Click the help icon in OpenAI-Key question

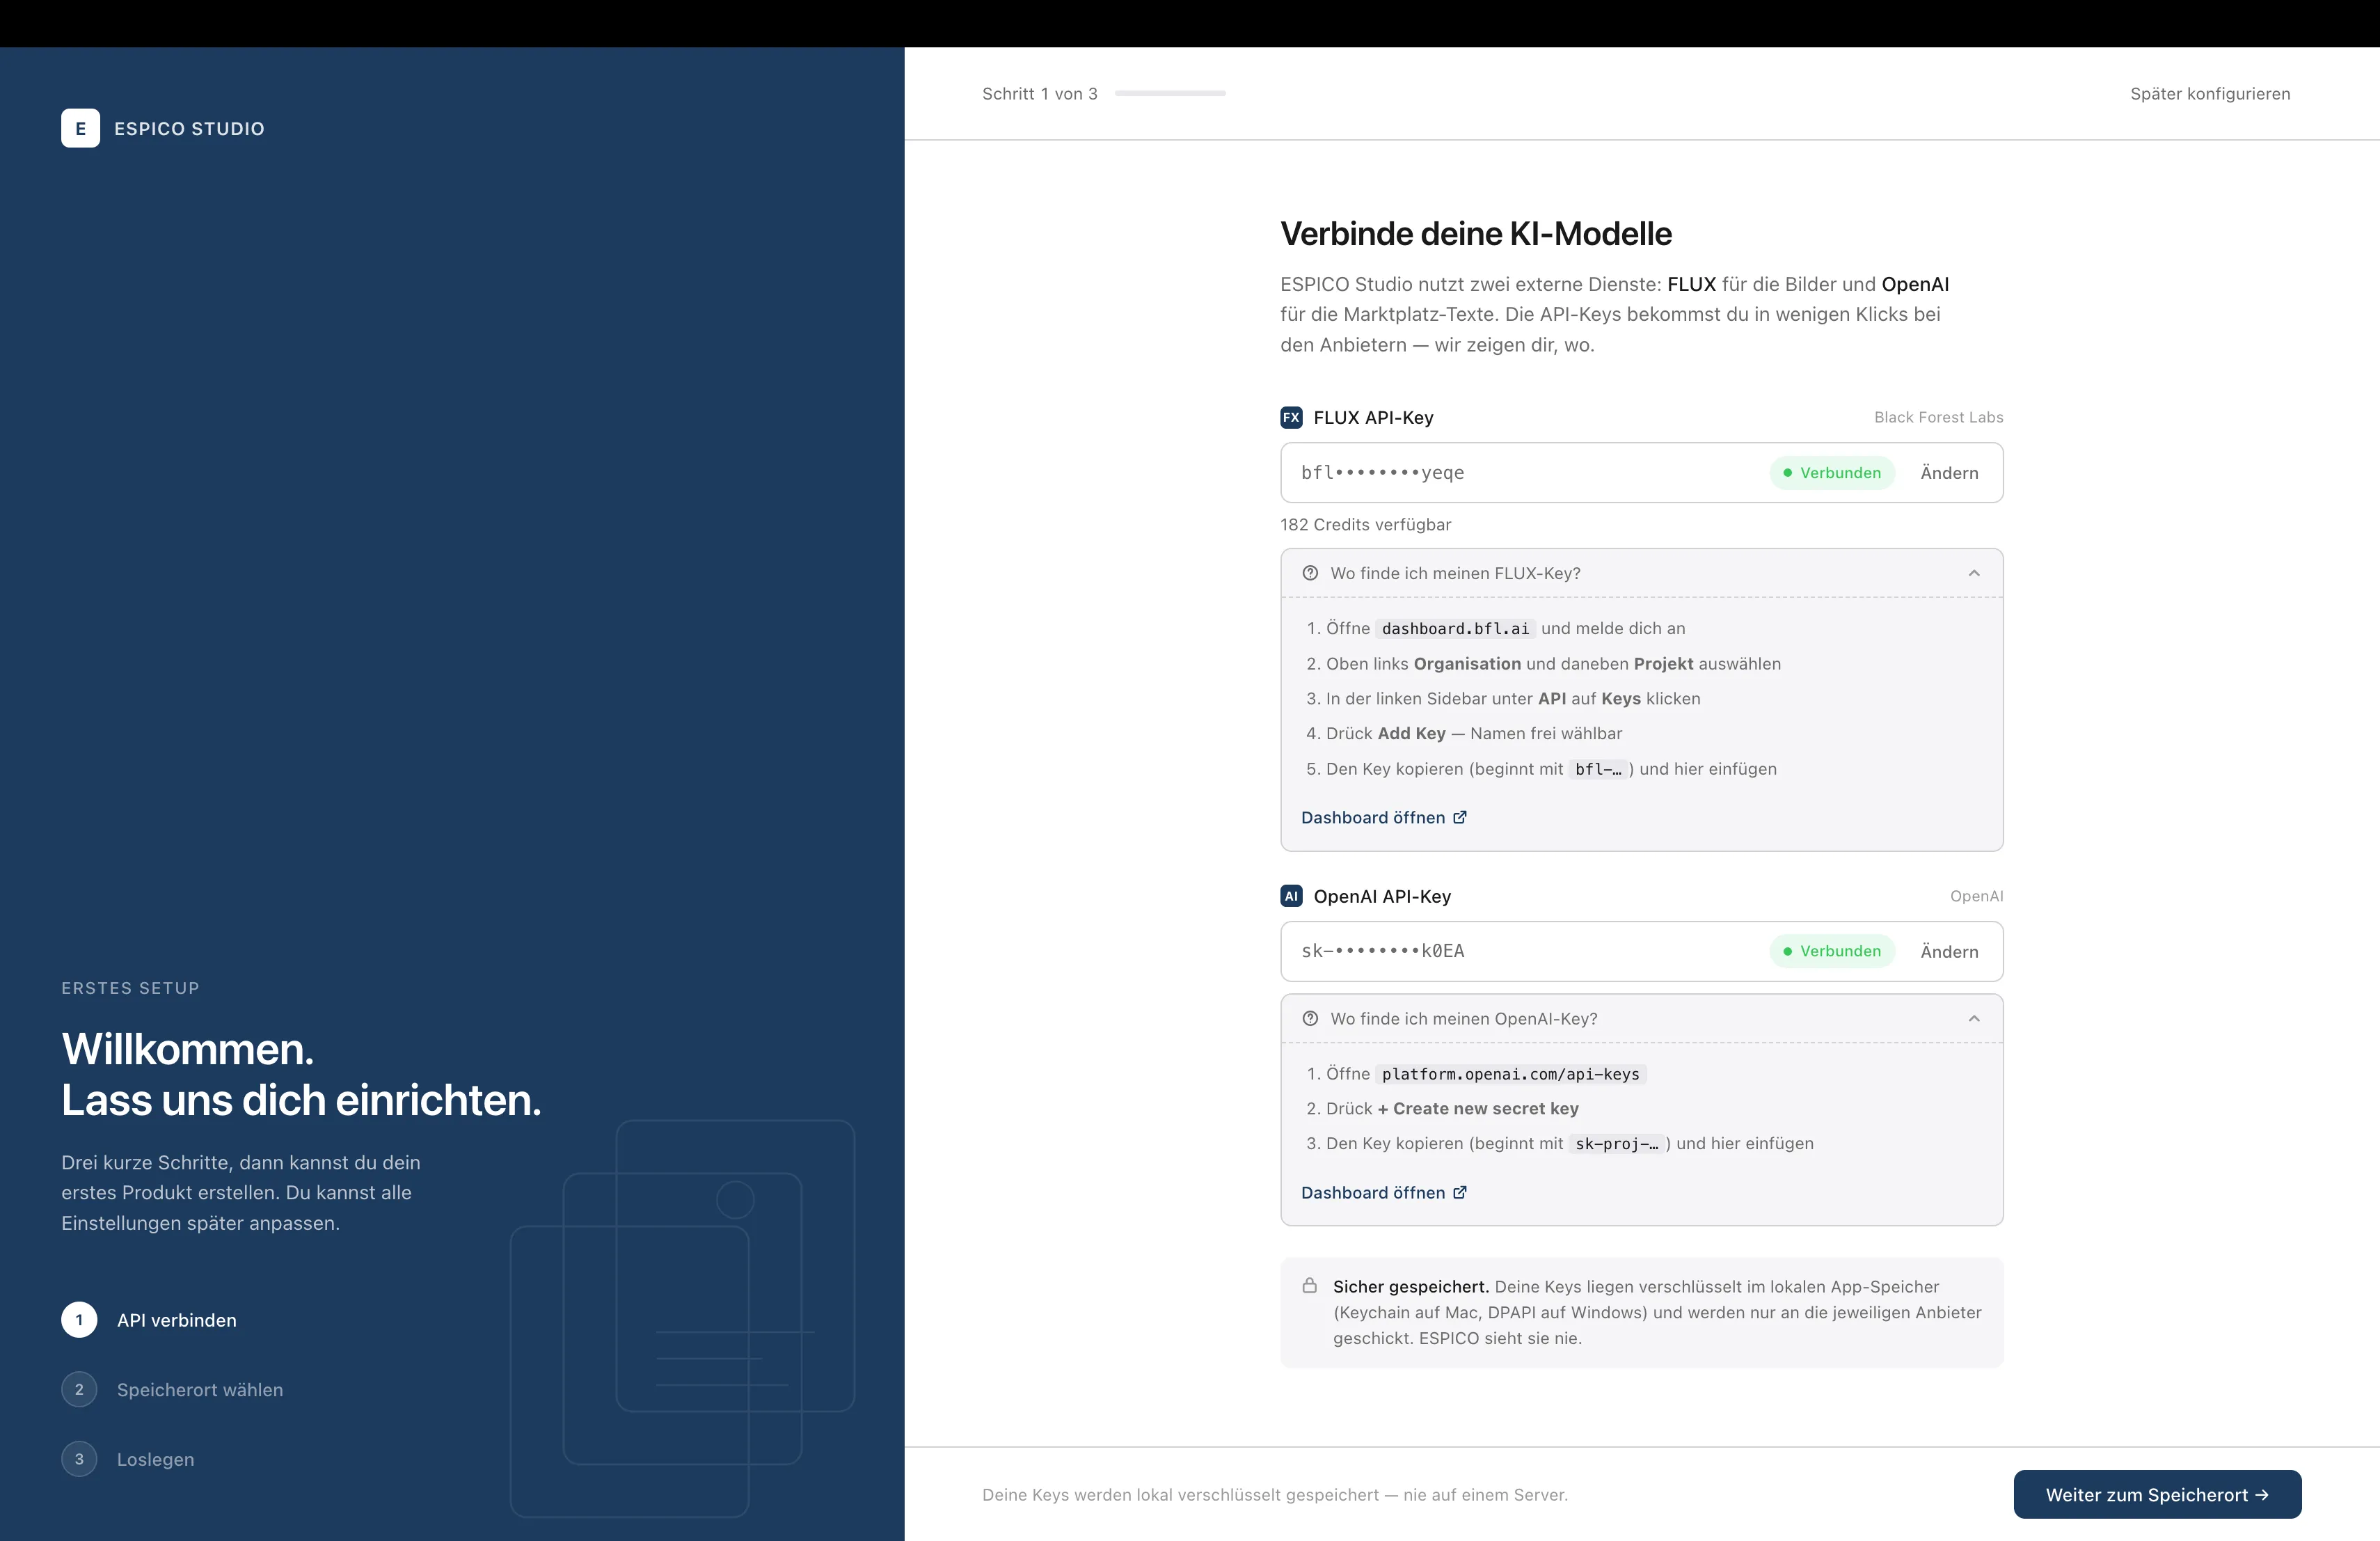(x=1310, y=1018)
